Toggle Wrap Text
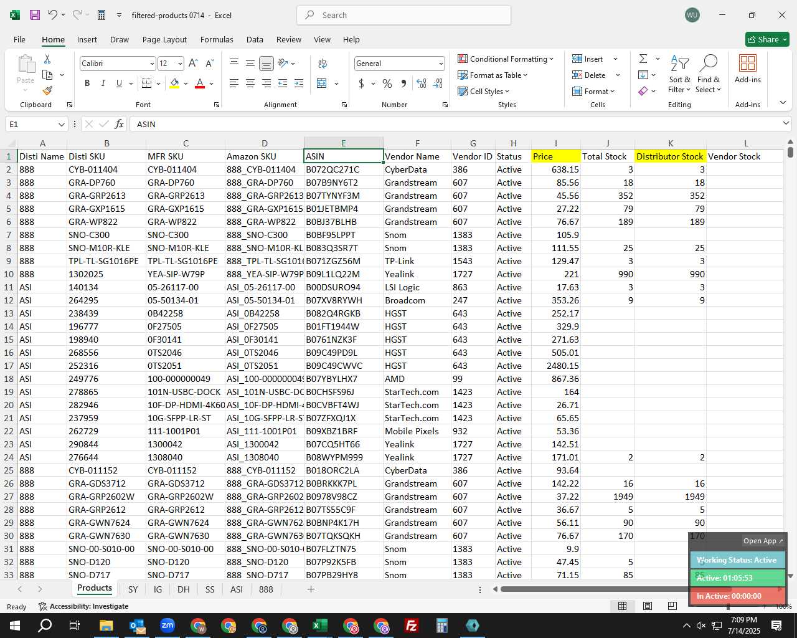The image size is (797, 638). tap(322, 64)
